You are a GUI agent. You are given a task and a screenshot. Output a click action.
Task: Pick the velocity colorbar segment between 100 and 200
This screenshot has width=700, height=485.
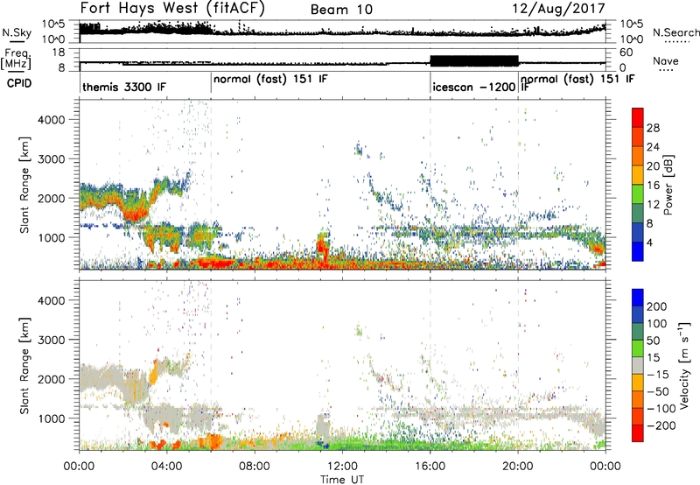click(x=638, y=314)
